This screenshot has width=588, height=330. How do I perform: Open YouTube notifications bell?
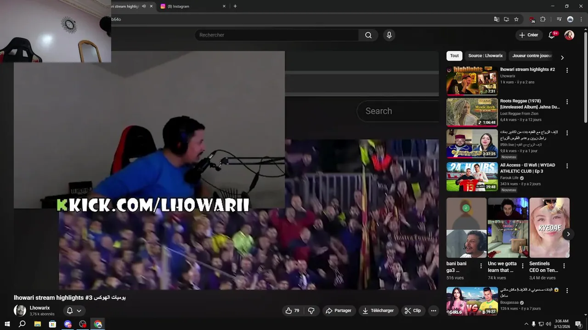point(552,35)
